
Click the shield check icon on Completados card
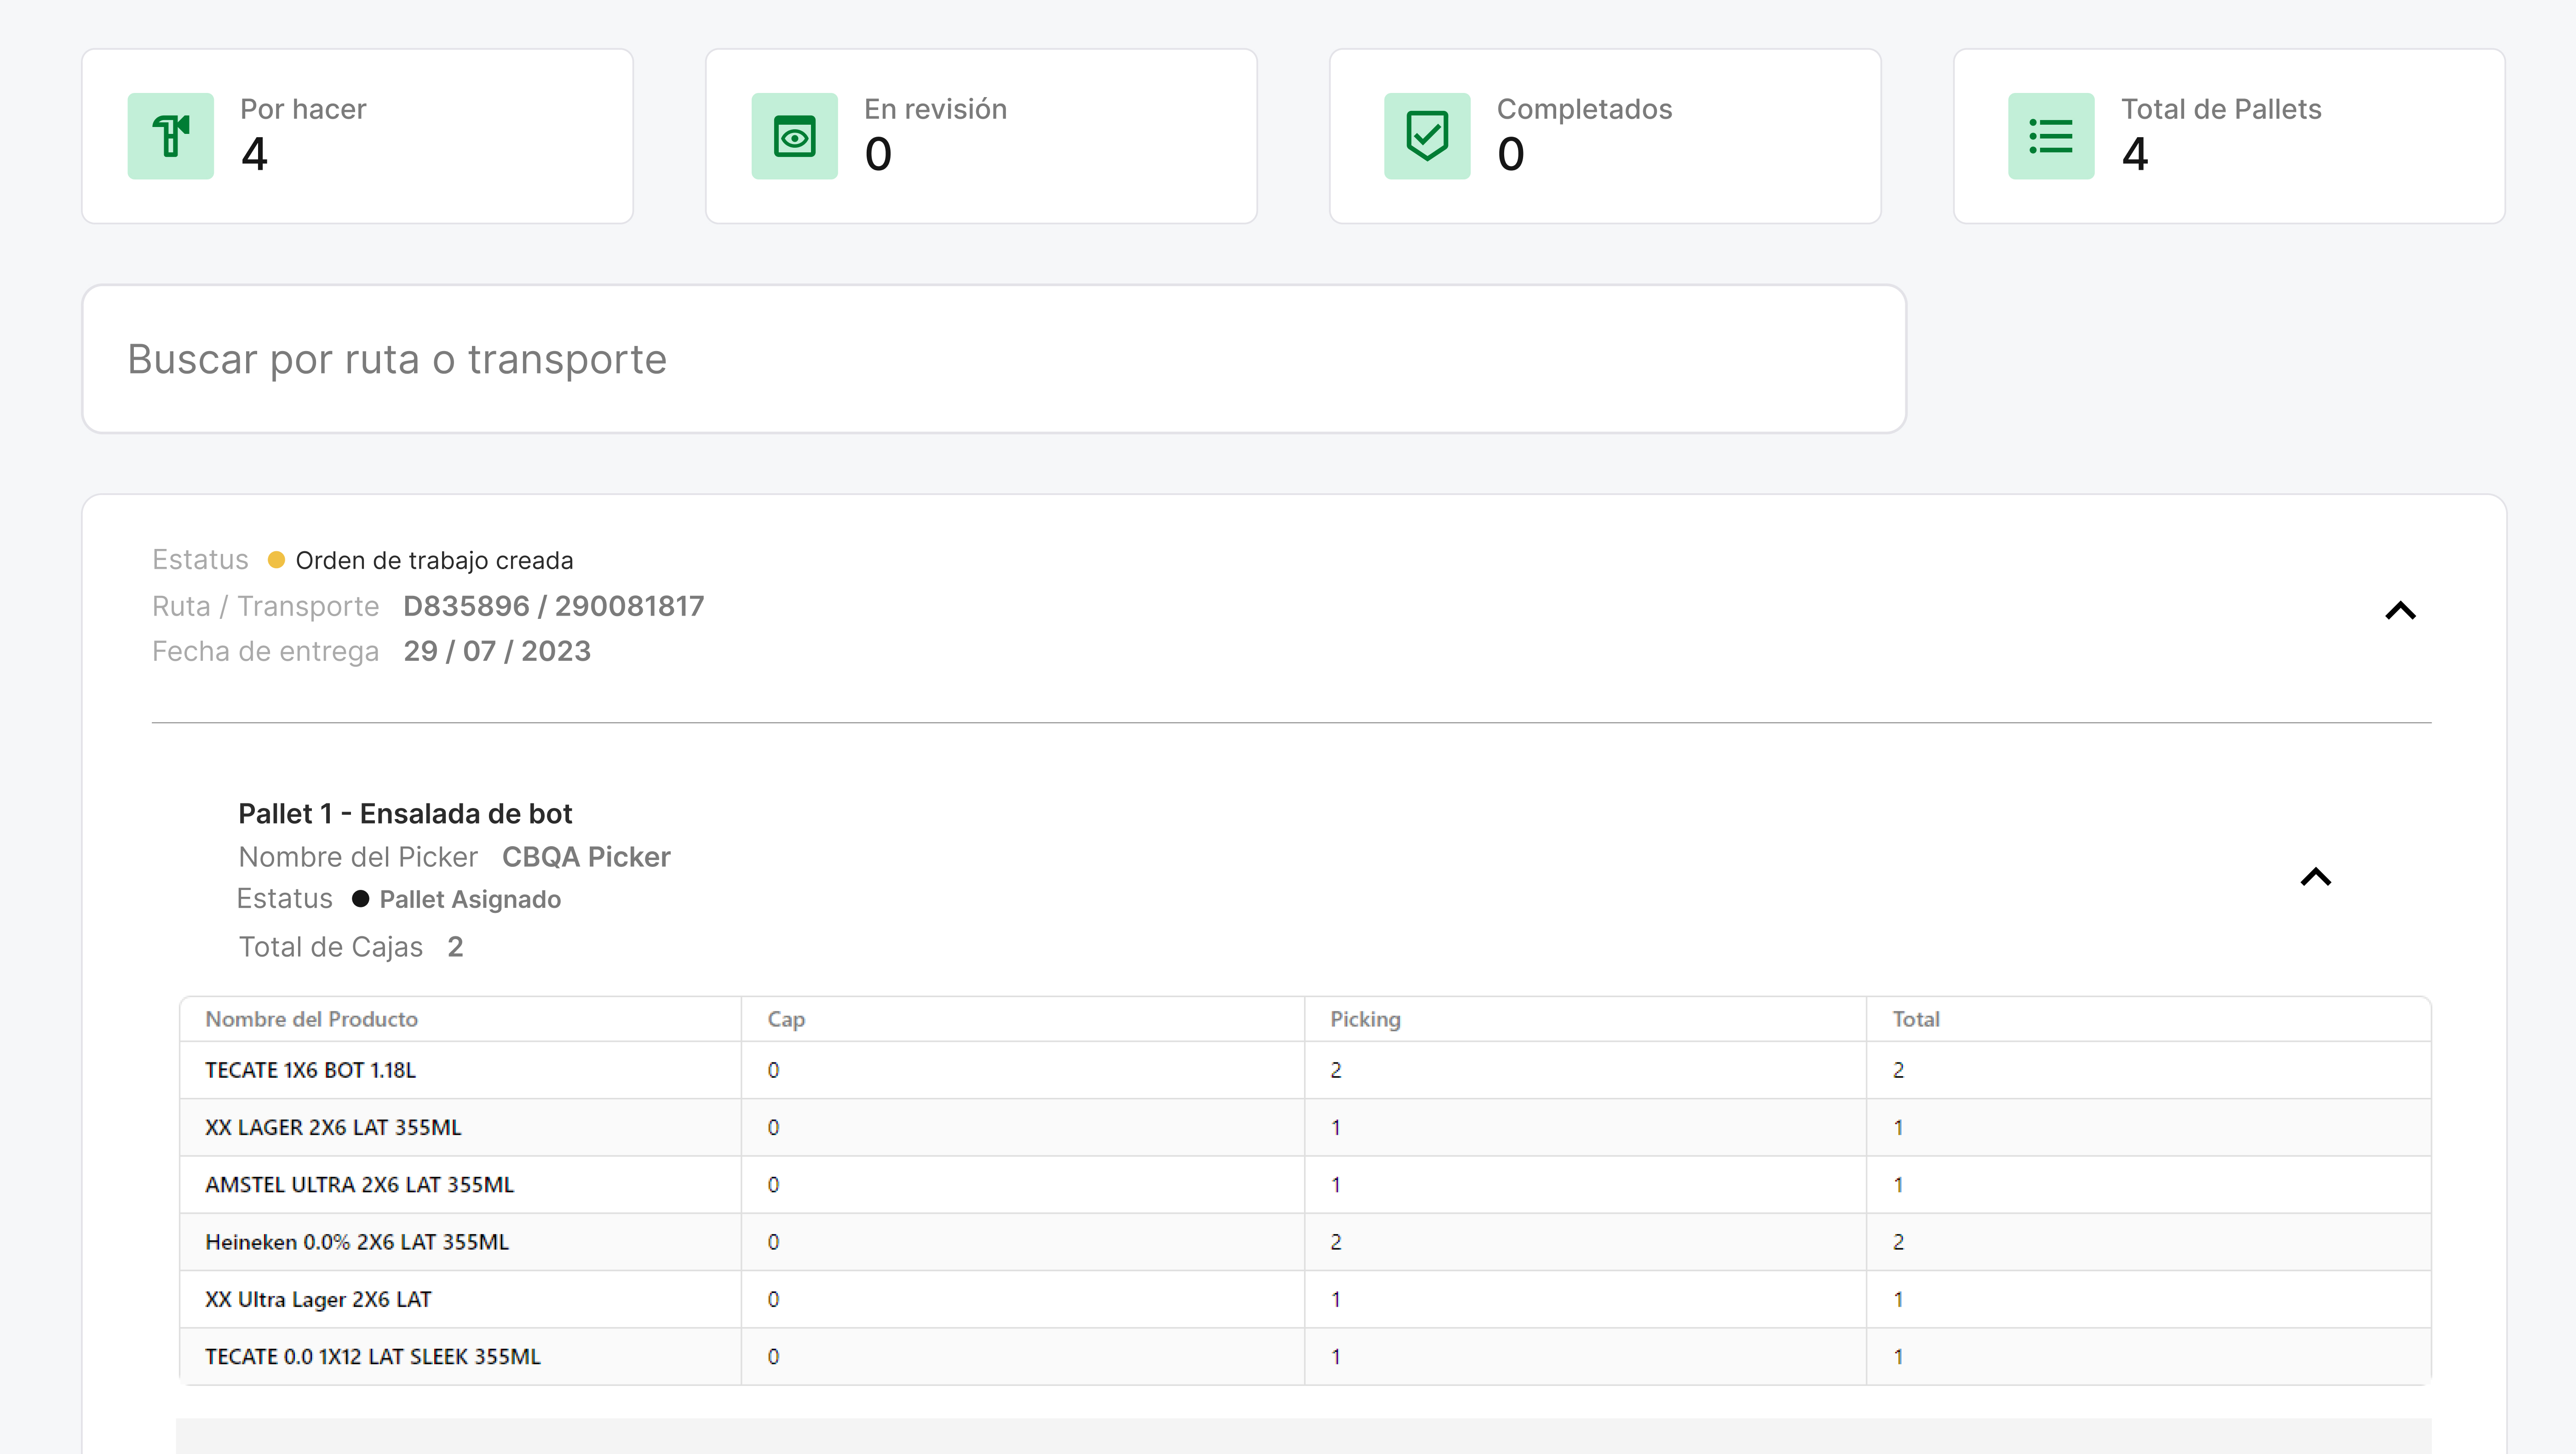click(x=1427, y=136)
